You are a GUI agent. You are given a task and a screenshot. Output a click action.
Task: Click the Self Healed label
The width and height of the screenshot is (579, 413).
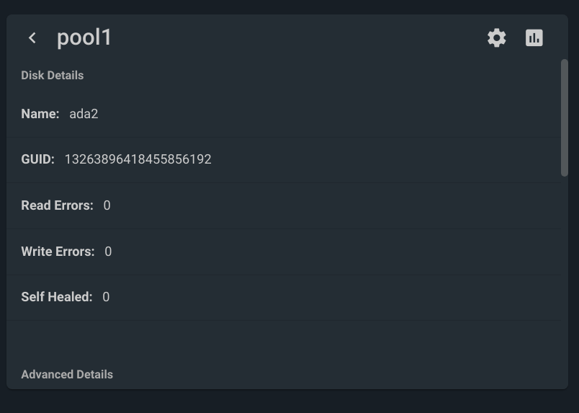tap(57, 297)
